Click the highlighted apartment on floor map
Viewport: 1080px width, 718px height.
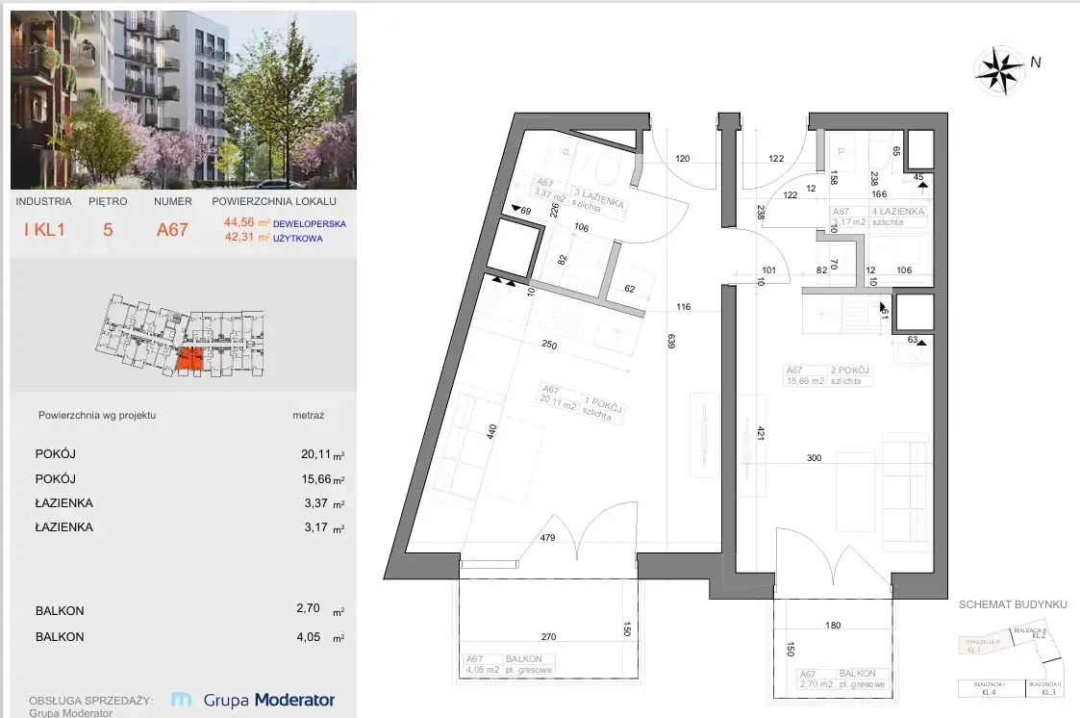coord(189,360)
